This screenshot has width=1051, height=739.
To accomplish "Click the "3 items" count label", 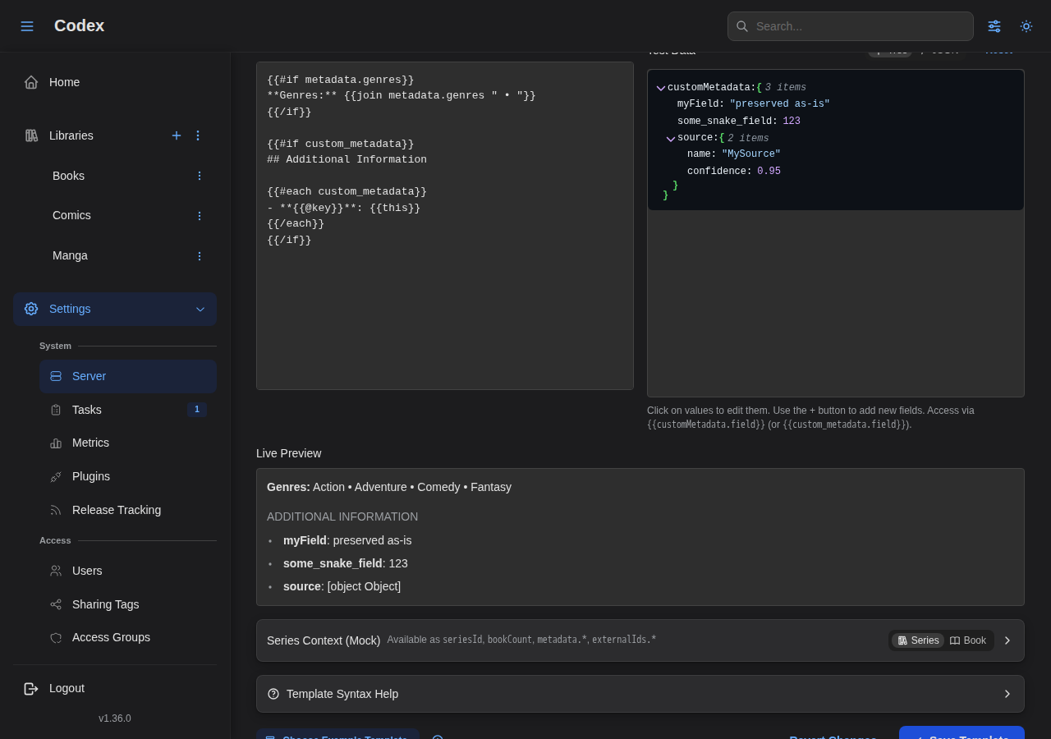I will [x=786, y=88].
